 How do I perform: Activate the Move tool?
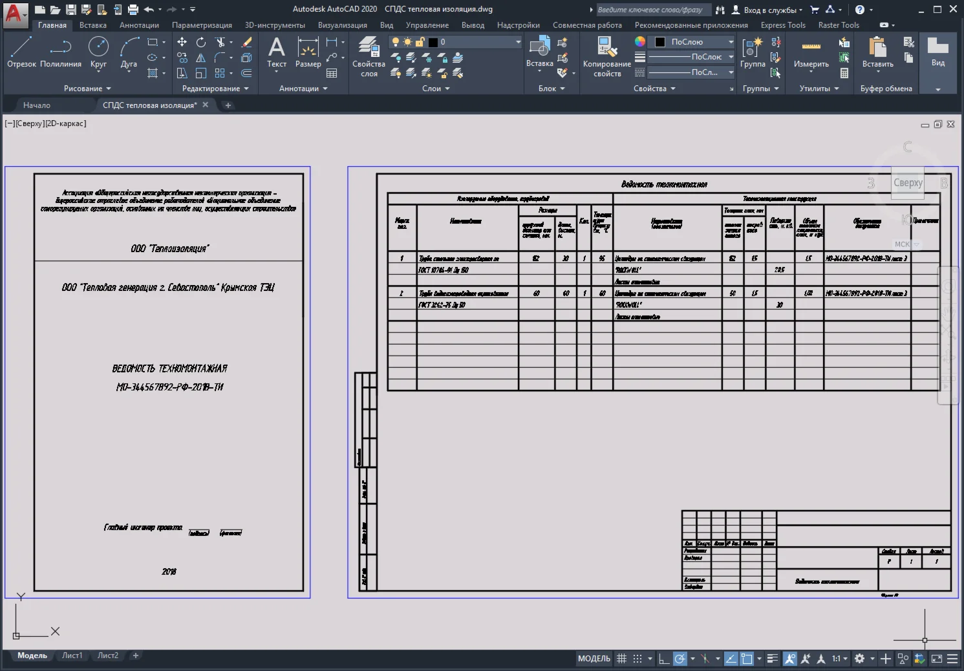tap(182, 42)
